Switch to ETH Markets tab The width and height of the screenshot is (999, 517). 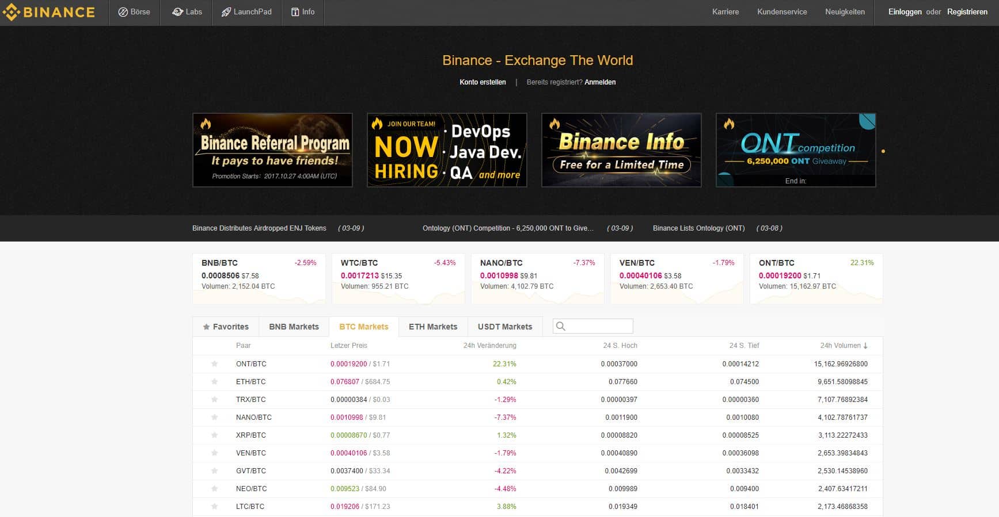coord(433,327)
